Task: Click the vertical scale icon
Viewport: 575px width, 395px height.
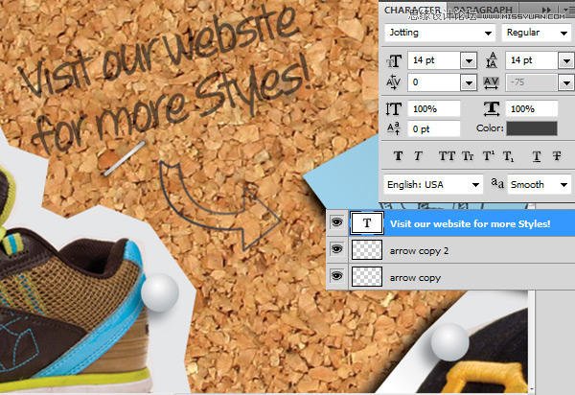Action: [x=394, y=109]
